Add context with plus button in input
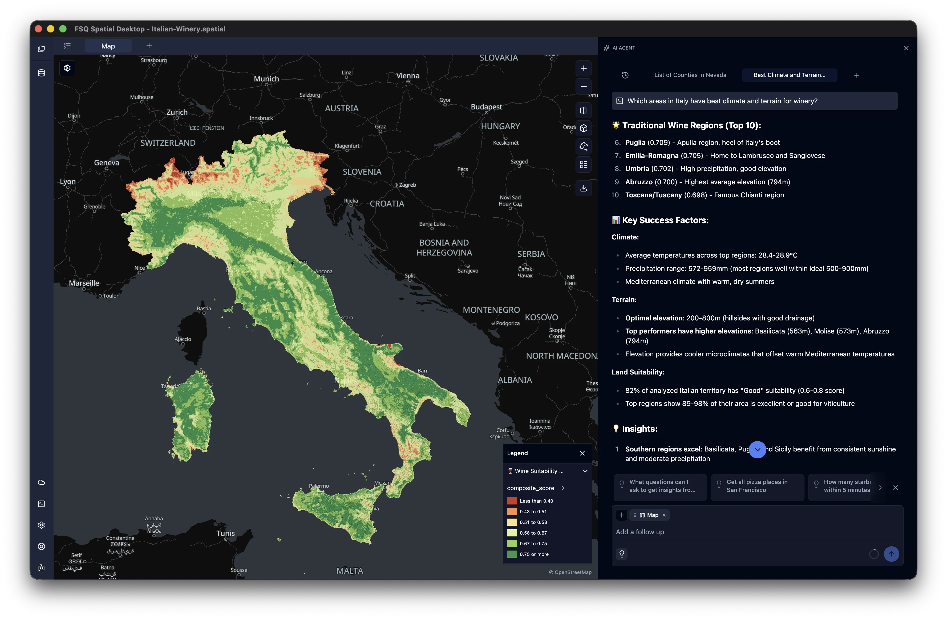 click(621, 515)
